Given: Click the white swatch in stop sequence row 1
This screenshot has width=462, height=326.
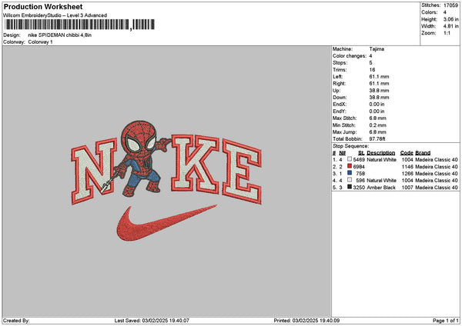Looking at the screenshot, I should [350, 159].
